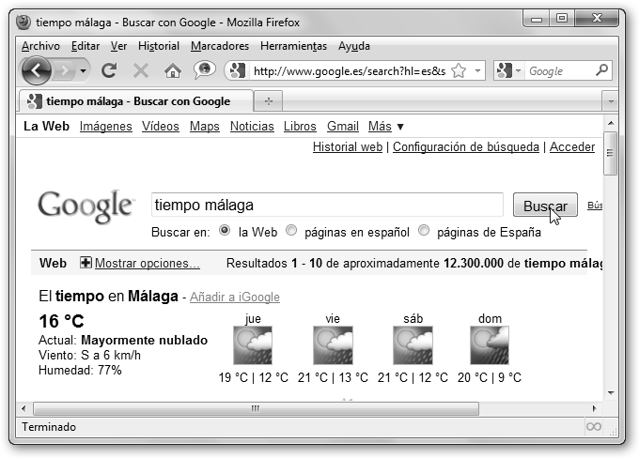
Task: Open the 'Añadir a iGoogle' link
Action: click(x=235, y=298)
